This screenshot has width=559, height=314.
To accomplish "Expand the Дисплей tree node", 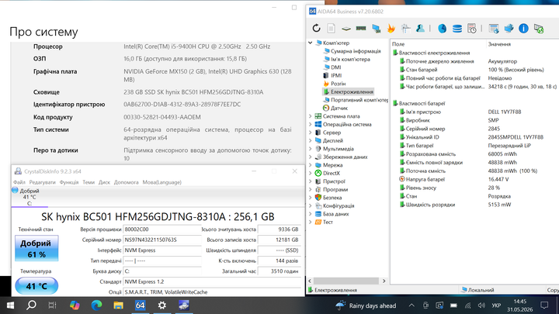I will (310, 140).
